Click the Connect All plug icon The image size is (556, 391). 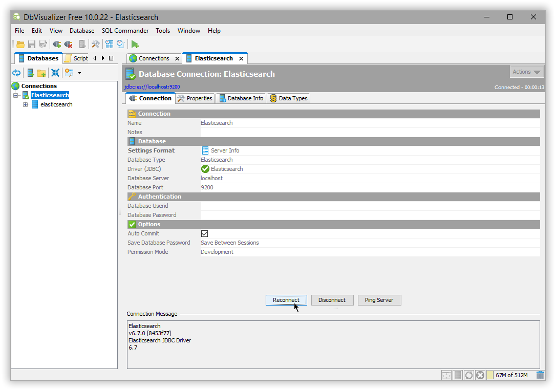click(x=57, y=45)
